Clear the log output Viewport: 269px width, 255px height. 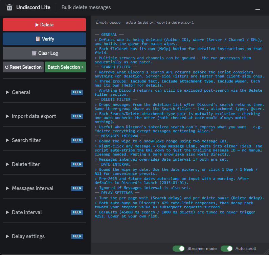click(44, 53)
